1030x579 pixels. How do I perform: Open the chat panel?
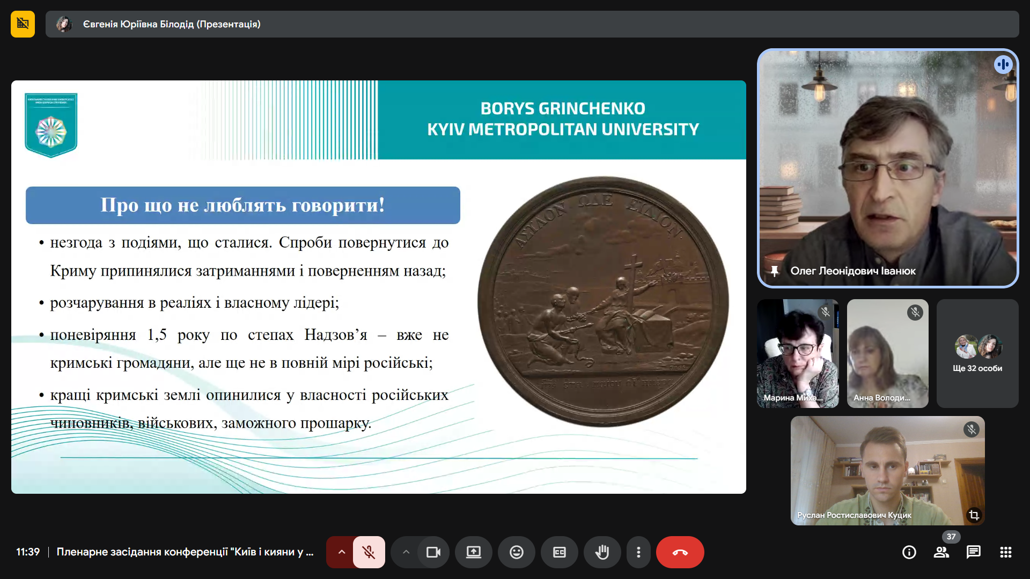pos(973,552)
